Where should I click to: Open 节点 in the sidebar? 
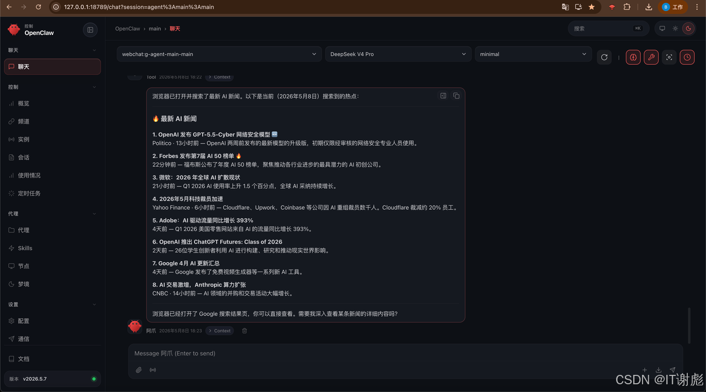click(52, 266)
